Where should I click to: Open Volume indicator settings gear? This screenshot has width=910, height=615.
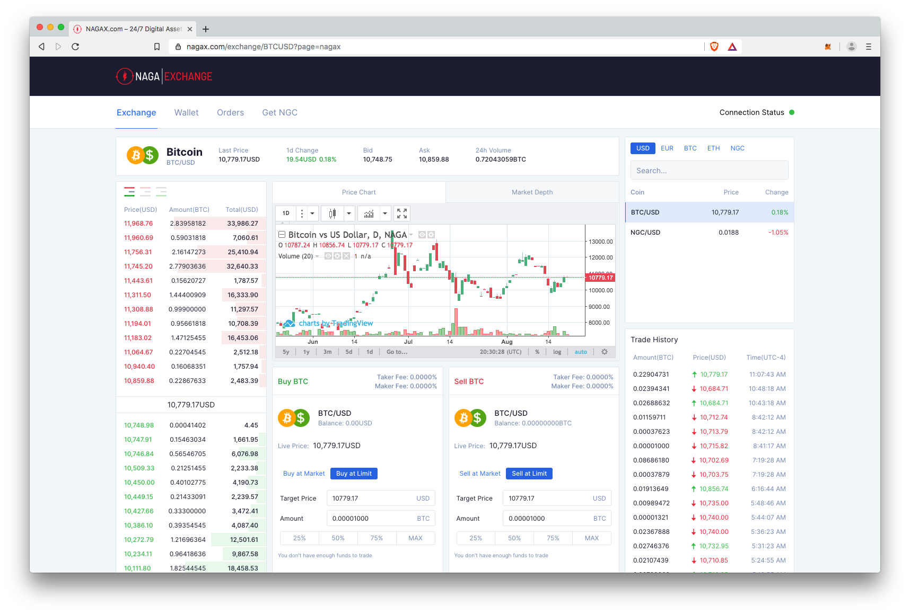pyautogui.click(x=337, y=256)
